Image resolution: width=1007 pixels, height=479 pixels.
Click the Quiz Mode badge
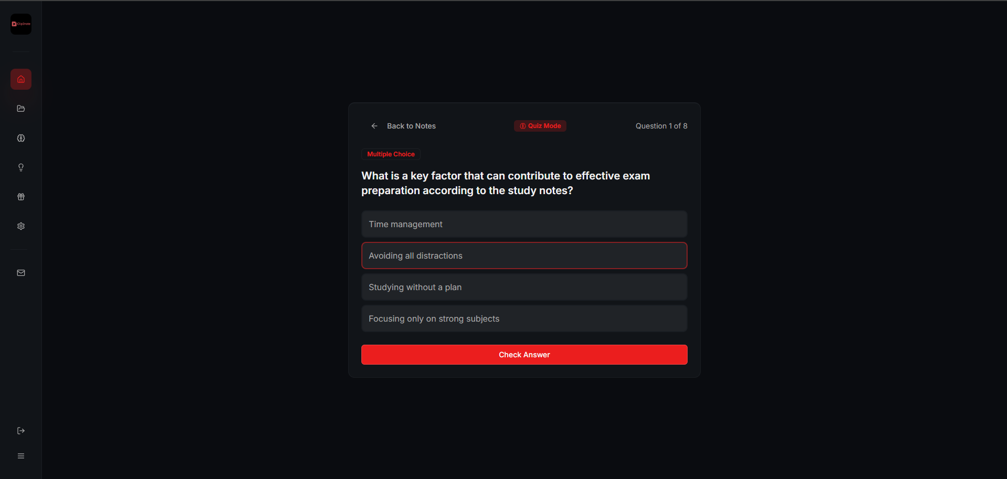[x=540, y=126]
